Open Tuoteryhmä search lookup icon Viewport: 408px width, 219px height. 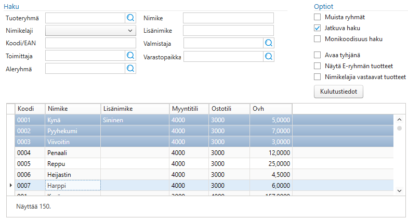(130, 18)
